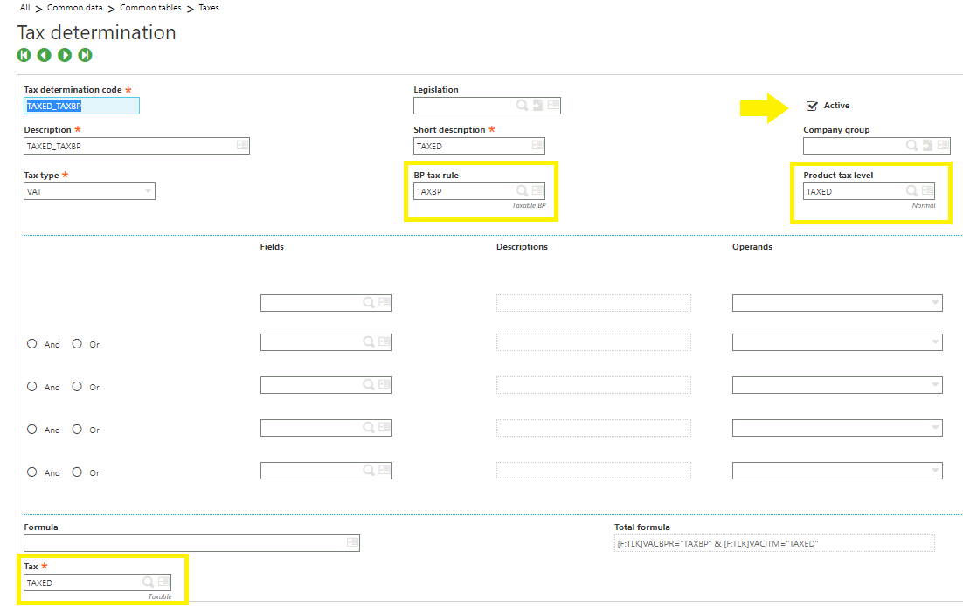The height and width of the screenshot is (606, 963).
Task: Uncheck the Active checkbox
Action: [x=813, y=106]
